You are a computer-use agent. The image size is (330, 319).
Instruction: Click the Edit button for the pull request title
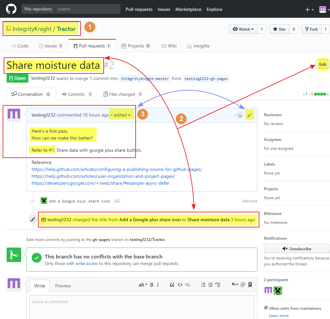tap(322, 64)
